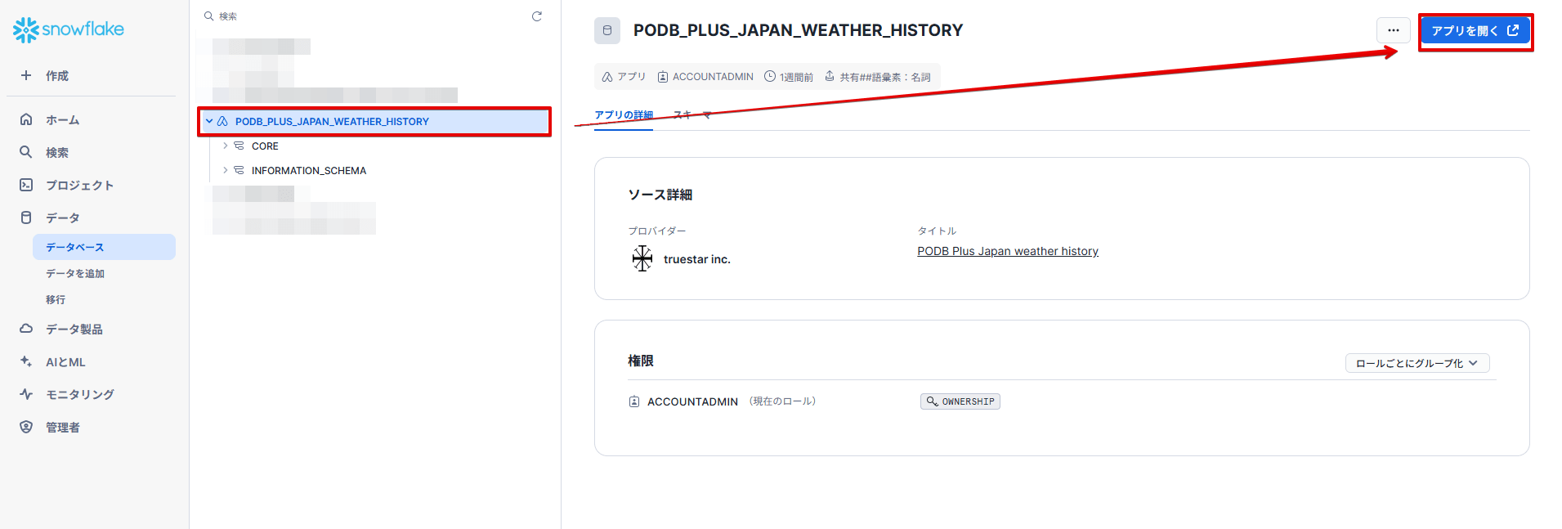Expand the CORE schema
This screenshot has height=529, width=1562.
(226, 146)
